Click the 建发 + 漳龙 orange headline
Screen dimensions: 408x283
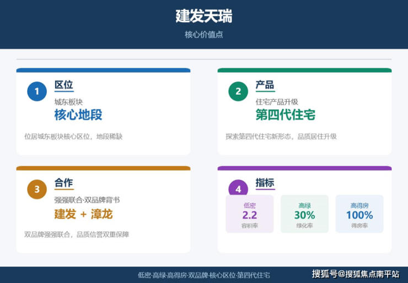[x=83, y=214]
